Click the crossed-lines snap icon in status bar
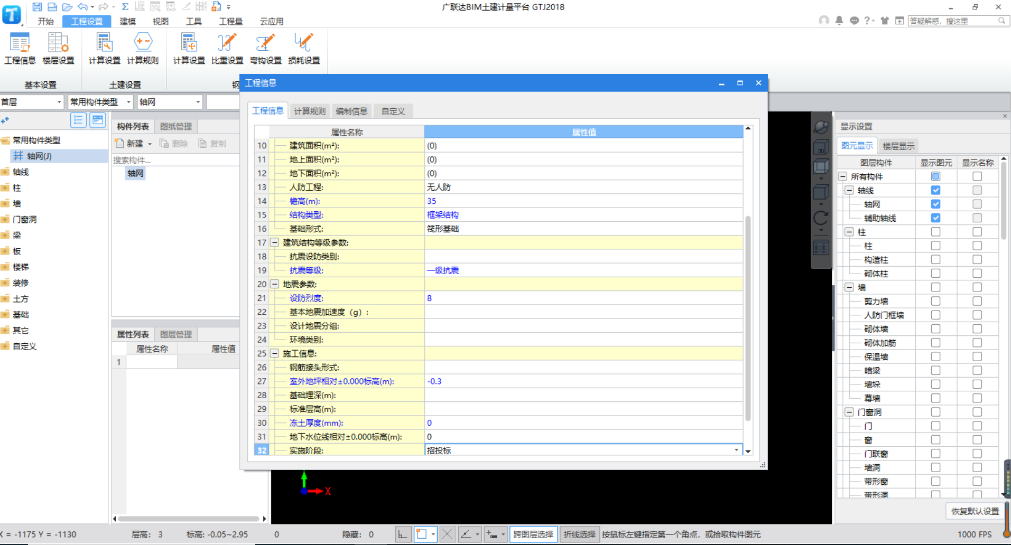This screenshot has height=545, width=1011. 447,534
